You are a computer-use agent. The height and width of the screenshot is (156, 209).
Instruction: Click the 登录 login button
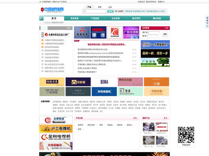coord(165,34)
